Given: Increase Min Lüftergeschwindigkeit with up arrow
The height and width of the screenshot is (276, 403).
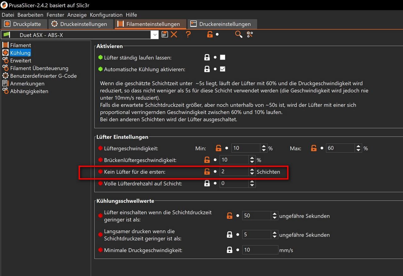Looking at the screenshot, I should coord(264,146).
